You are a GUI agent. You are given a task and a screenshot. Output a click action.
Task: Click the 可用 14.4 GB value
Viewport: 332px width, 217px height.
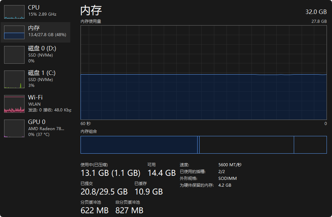(161, 173)
